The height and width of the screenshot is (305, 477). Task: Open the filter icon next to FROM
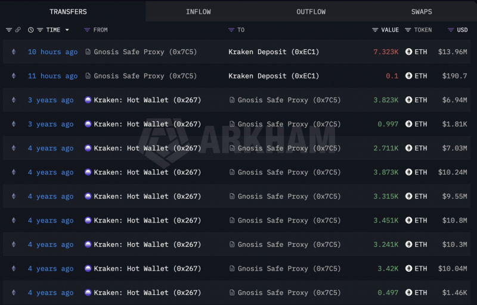[x=87, y=30]
